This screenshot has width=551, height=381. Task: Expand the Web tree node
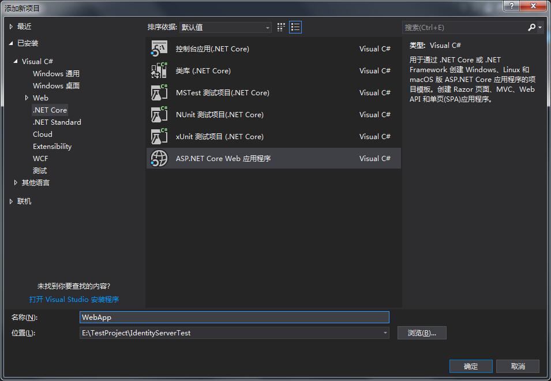pos(27,98)
